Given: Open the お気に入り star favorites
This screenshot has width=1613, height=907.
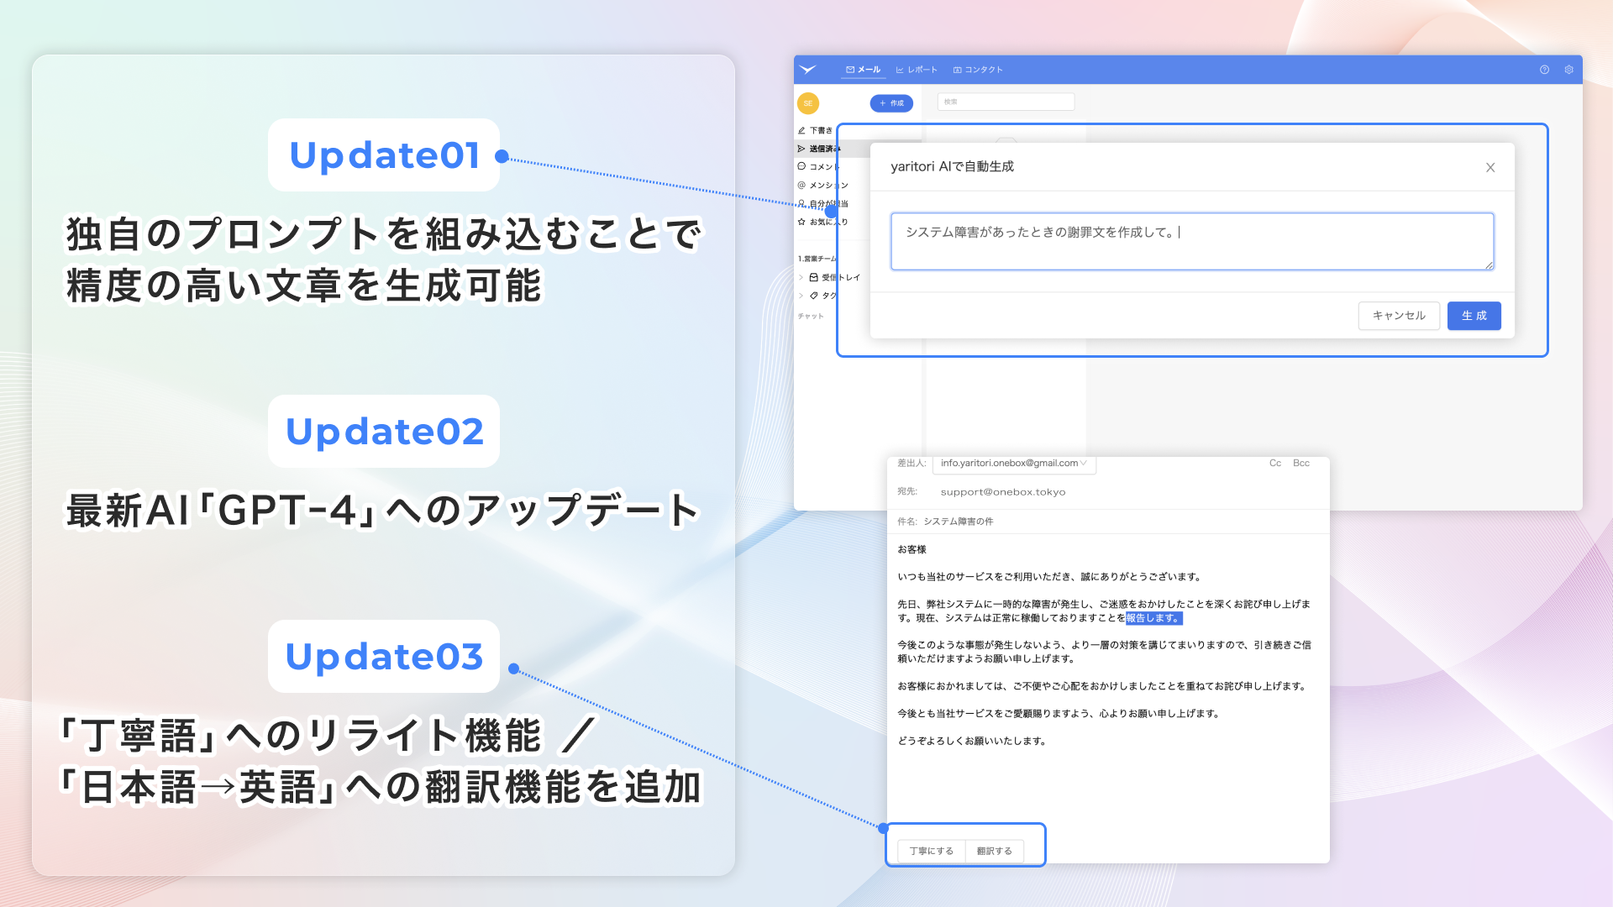Looking at the screenshot, I should 801,222.
